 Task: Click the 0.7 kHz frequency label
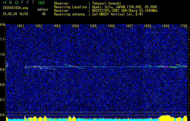2,100
